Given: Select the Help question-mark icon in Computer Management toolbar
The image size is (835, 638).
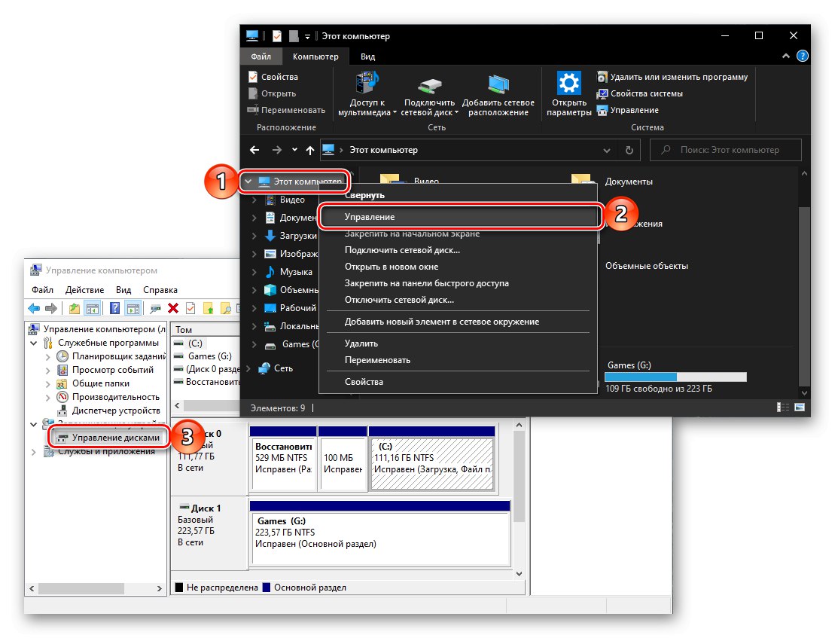Looking at the screenshot, I should click(114, 307).
